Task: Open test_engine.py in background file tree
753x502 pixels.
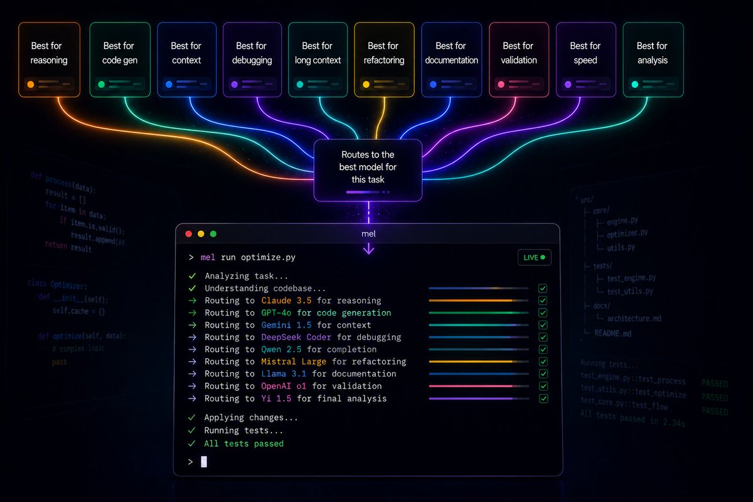Action: (x=632, y=279)
